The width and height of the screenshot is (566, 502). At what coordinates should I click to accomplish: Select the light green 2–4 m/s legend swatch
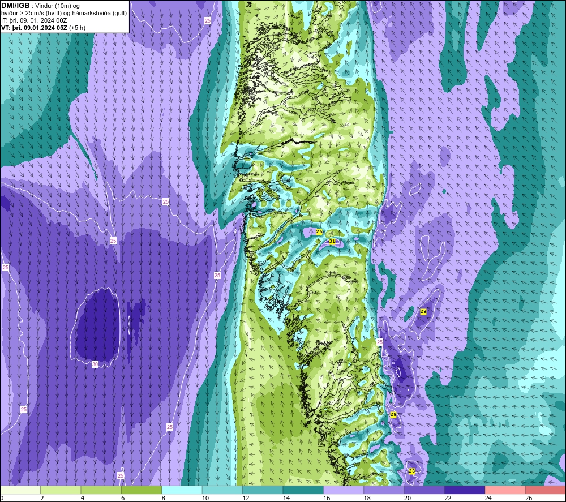61,490
